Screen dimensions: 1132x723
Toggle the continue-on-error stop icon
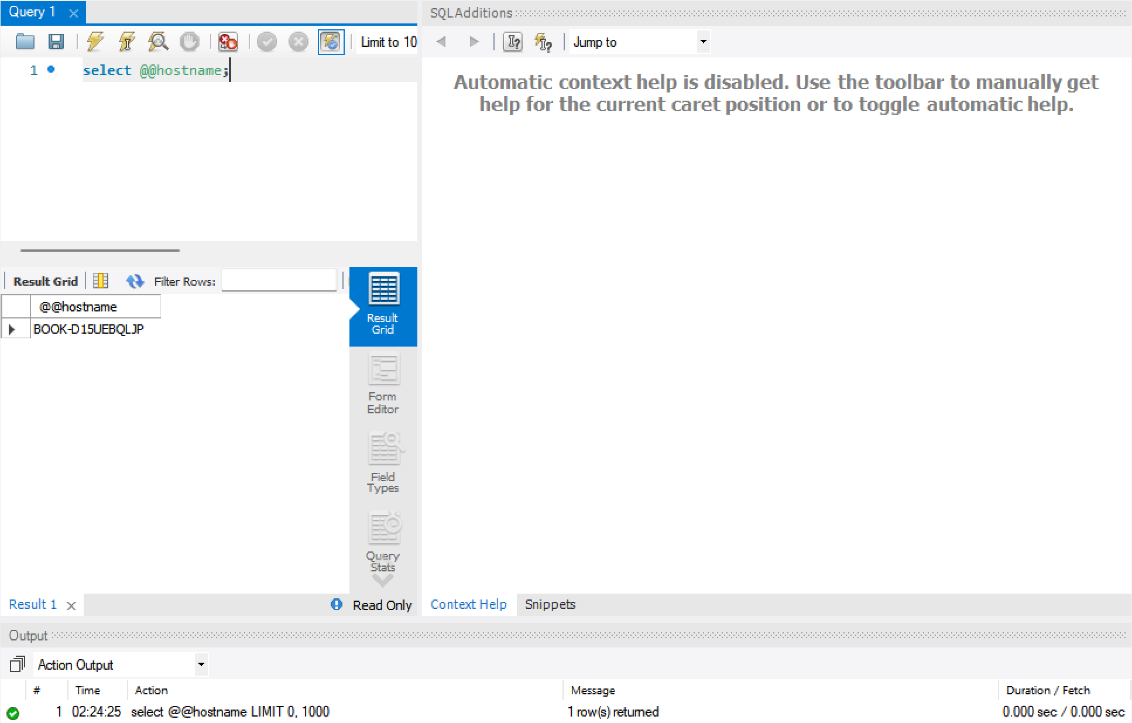point(228,42)
